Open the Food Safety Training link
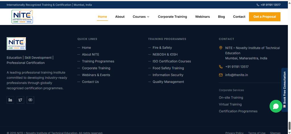Image resolution: width=291 pixels, height=134 pixels. 168,68
